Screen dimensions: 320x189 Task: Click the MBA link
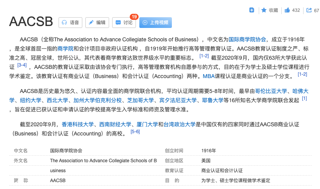209,76
